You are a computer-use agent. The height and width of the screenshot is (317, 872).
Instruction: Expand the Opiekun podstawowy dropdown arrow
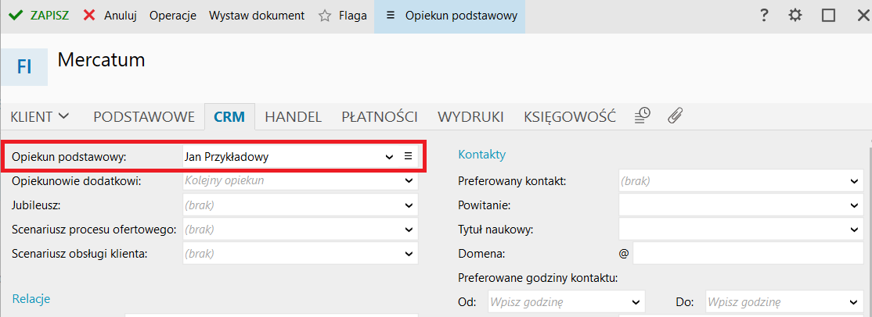point(389,157)
